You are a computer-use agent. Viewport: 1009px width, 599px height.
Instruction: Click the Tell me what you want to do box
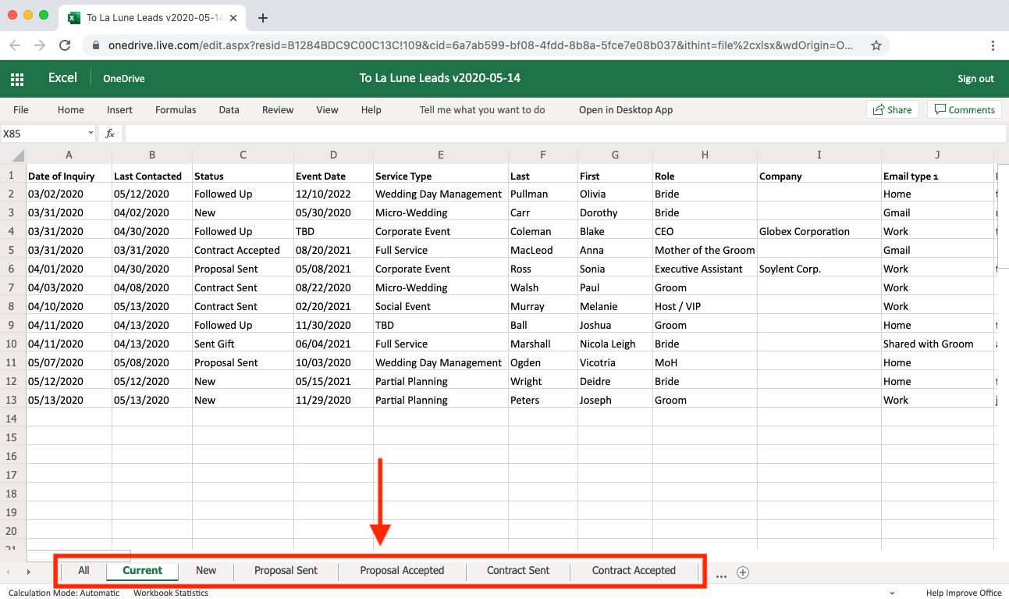click(x=482, y=110)
